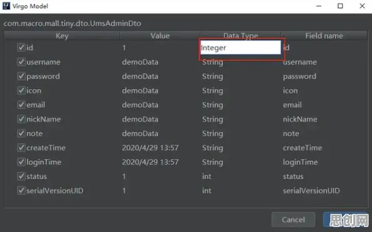The image size is (372, 232).
Task: Select the demoData value for username
Action: coord(140,62)
